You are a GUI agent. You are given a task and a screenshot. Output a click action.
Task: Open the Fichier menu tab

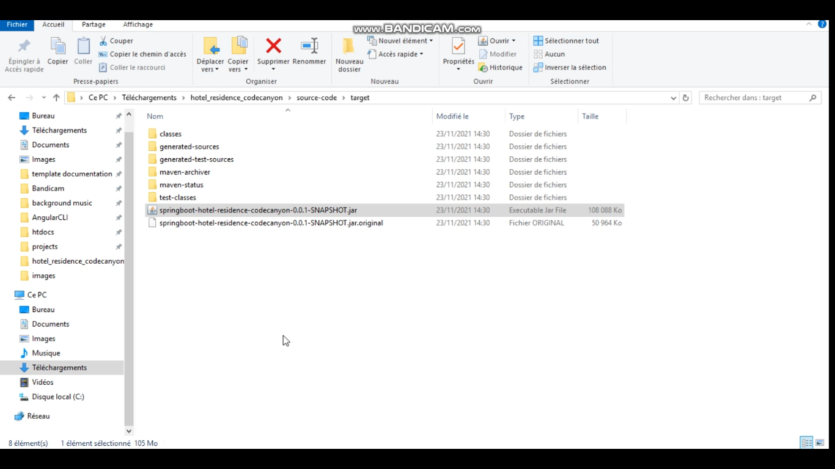17,24
